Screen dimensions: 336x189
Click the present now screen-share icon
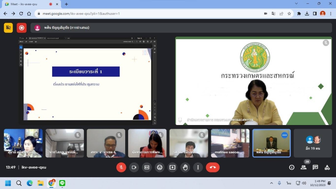(172, 167)
